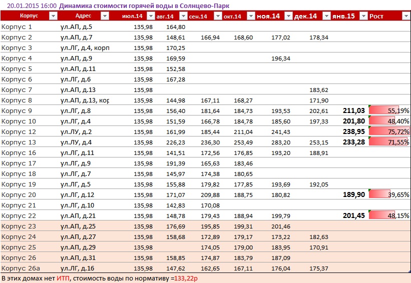This screenshot has width=411, height=283.
Task: Select value 164,80 in Корпус 1 row
Action: point(176,27)
